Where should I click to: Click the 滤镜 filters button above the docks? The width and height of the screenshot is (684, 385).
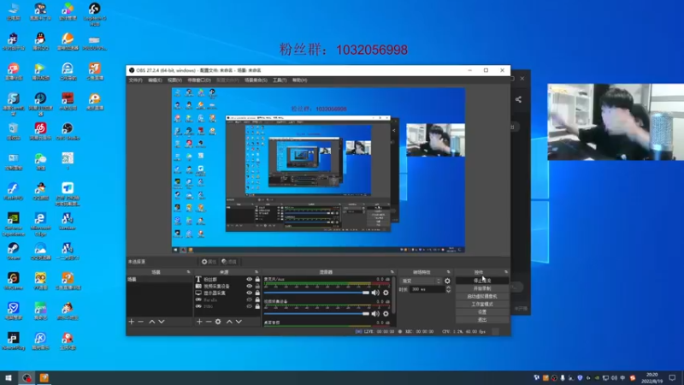point(229,262)
